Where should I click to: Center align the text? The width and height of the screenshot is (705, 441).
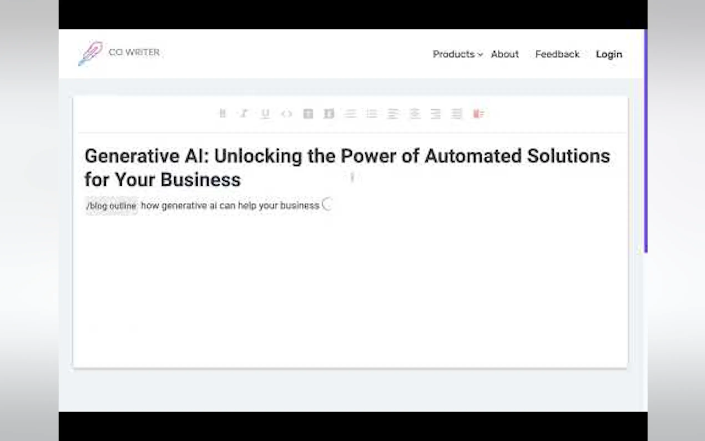click(x=414, y=114)
